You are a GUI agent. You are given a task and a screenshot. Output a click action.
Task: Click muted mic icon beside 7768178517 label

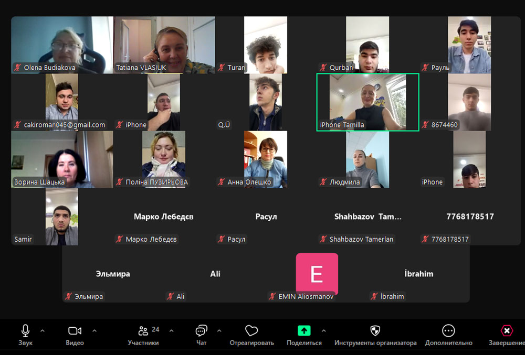click(x=425, y=239)
